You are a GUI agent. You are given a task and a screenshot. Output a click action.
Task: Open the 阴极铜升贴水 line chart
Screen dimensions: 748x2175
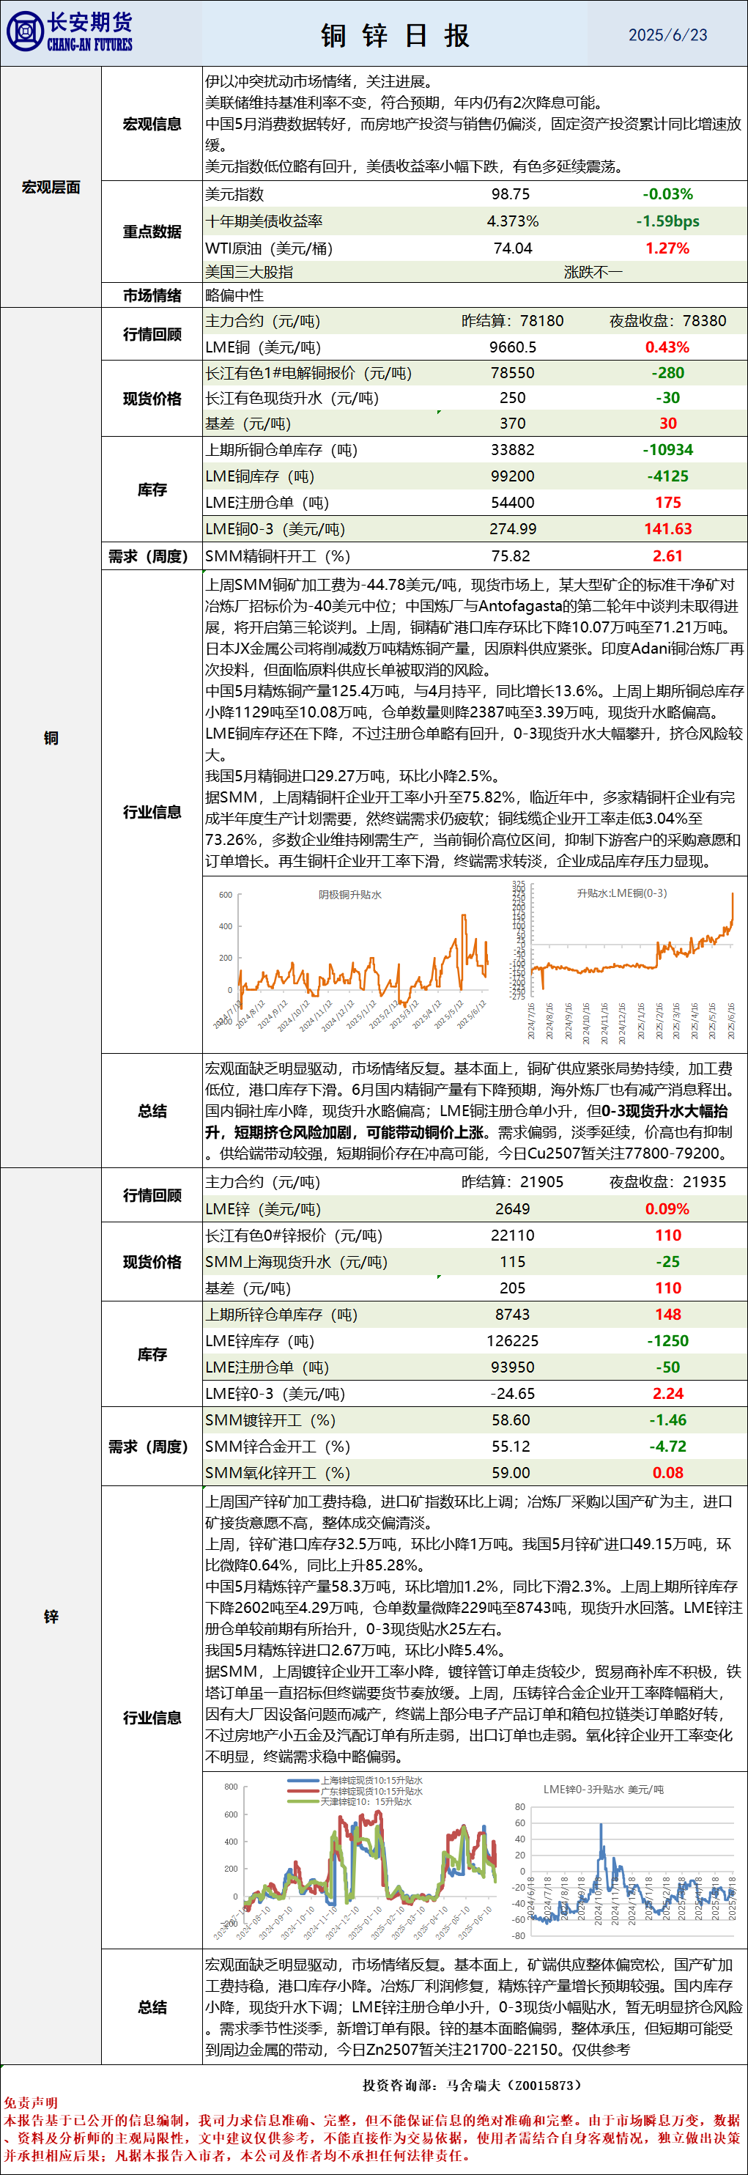pos(351,961)
